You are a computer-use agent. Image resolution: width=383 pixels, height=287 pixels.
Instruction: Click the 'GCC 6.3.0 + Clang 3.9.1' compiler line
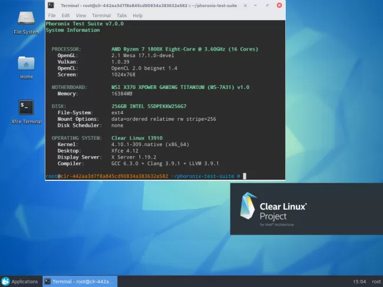click(165, 163)
